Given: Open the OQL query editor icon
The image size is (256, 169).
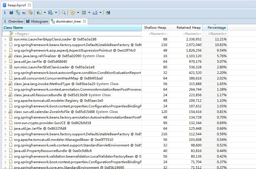Looking at the screenshot, I should (x=24, y=13).
